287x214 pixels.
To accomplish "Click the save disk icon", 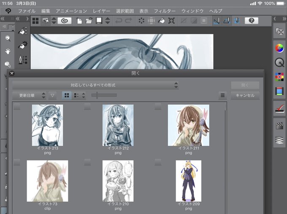I will click(x=99, y=21).
